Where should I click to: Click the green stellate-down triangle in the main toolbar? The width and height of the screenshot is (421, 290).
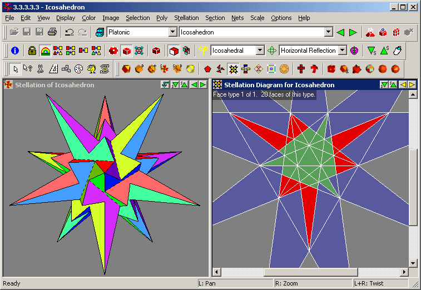[372, 51]
